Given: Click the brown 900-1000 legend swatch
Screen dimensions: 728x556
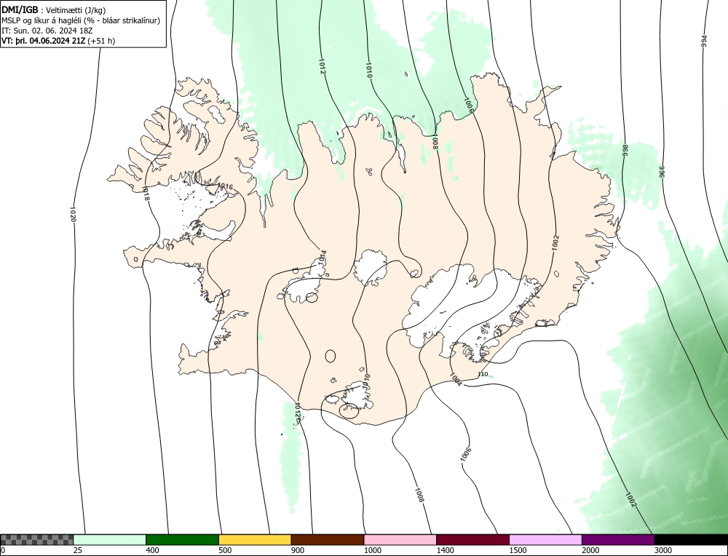Looking at the screenshot, I should 328,540.
